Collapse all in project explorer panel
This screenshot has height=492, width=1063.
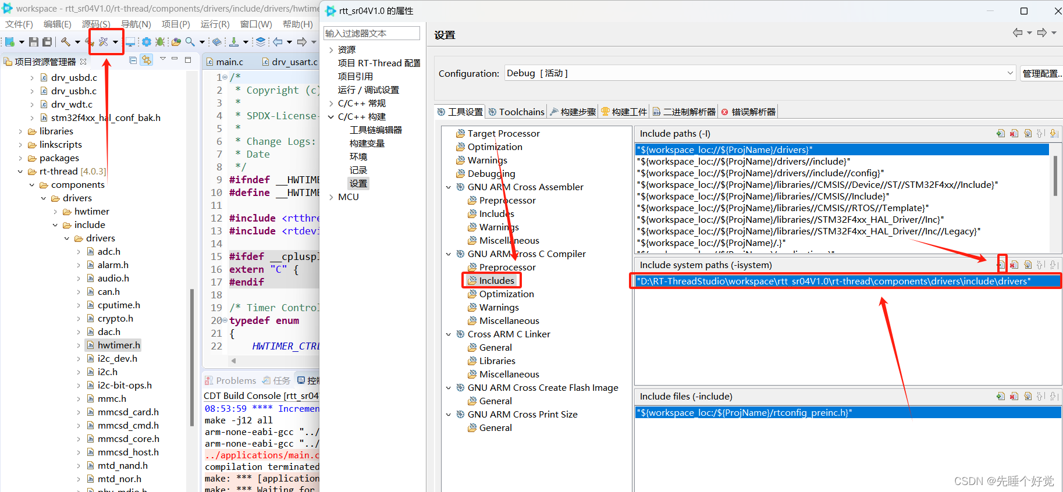pos(133,60)
